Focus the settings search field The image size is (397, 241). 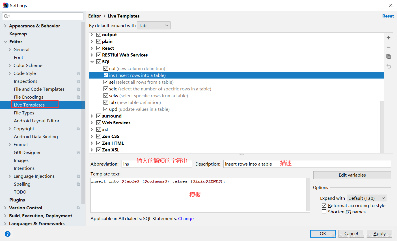click(43, 16)
